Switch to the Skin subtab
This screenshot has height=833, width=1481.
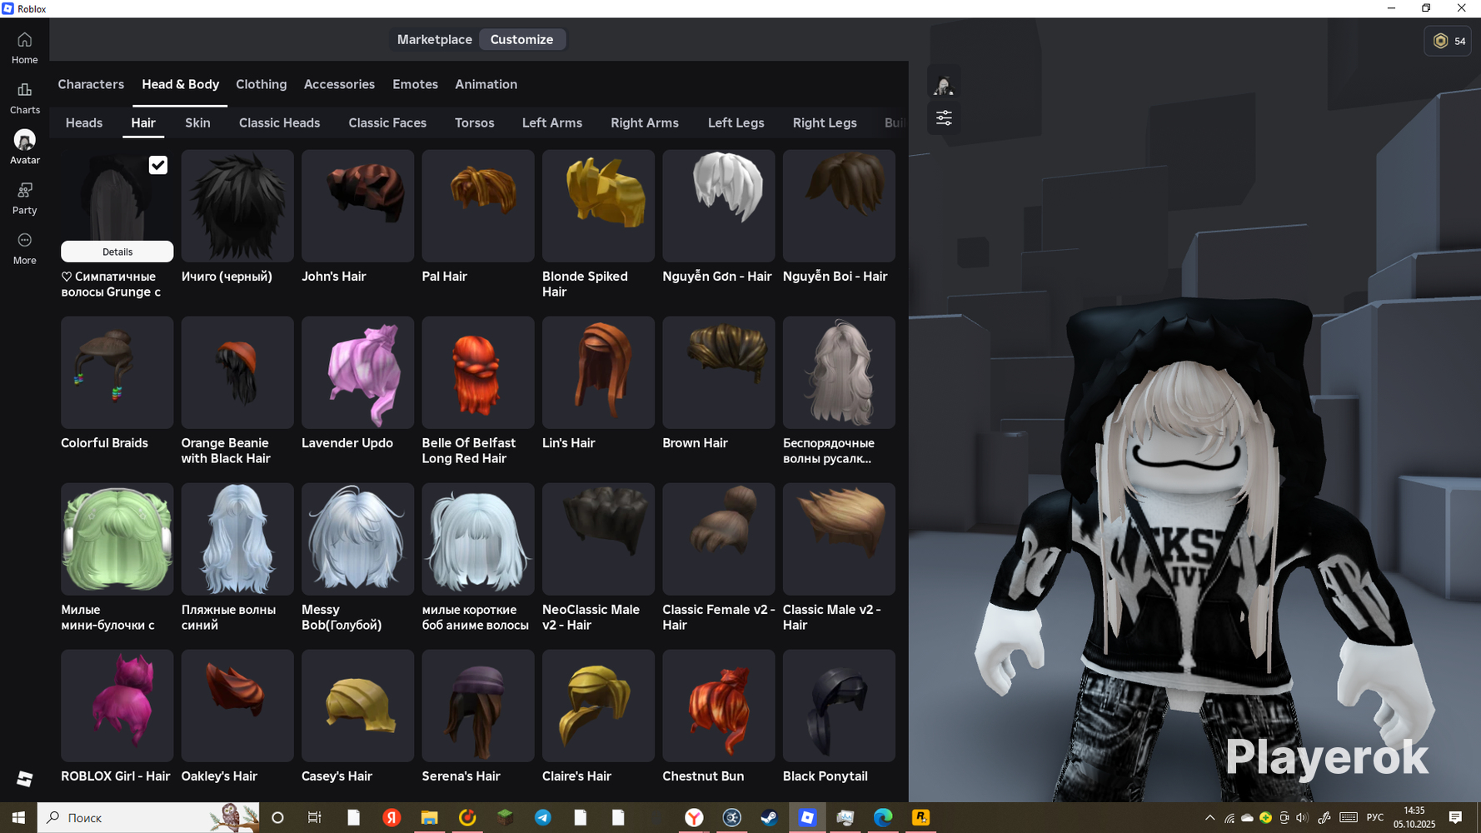pyautogui.click(x=197, y=122)
